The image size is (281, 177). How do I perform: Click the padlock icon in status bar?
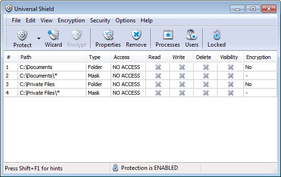pyautogui.click(x=115, y=167)
